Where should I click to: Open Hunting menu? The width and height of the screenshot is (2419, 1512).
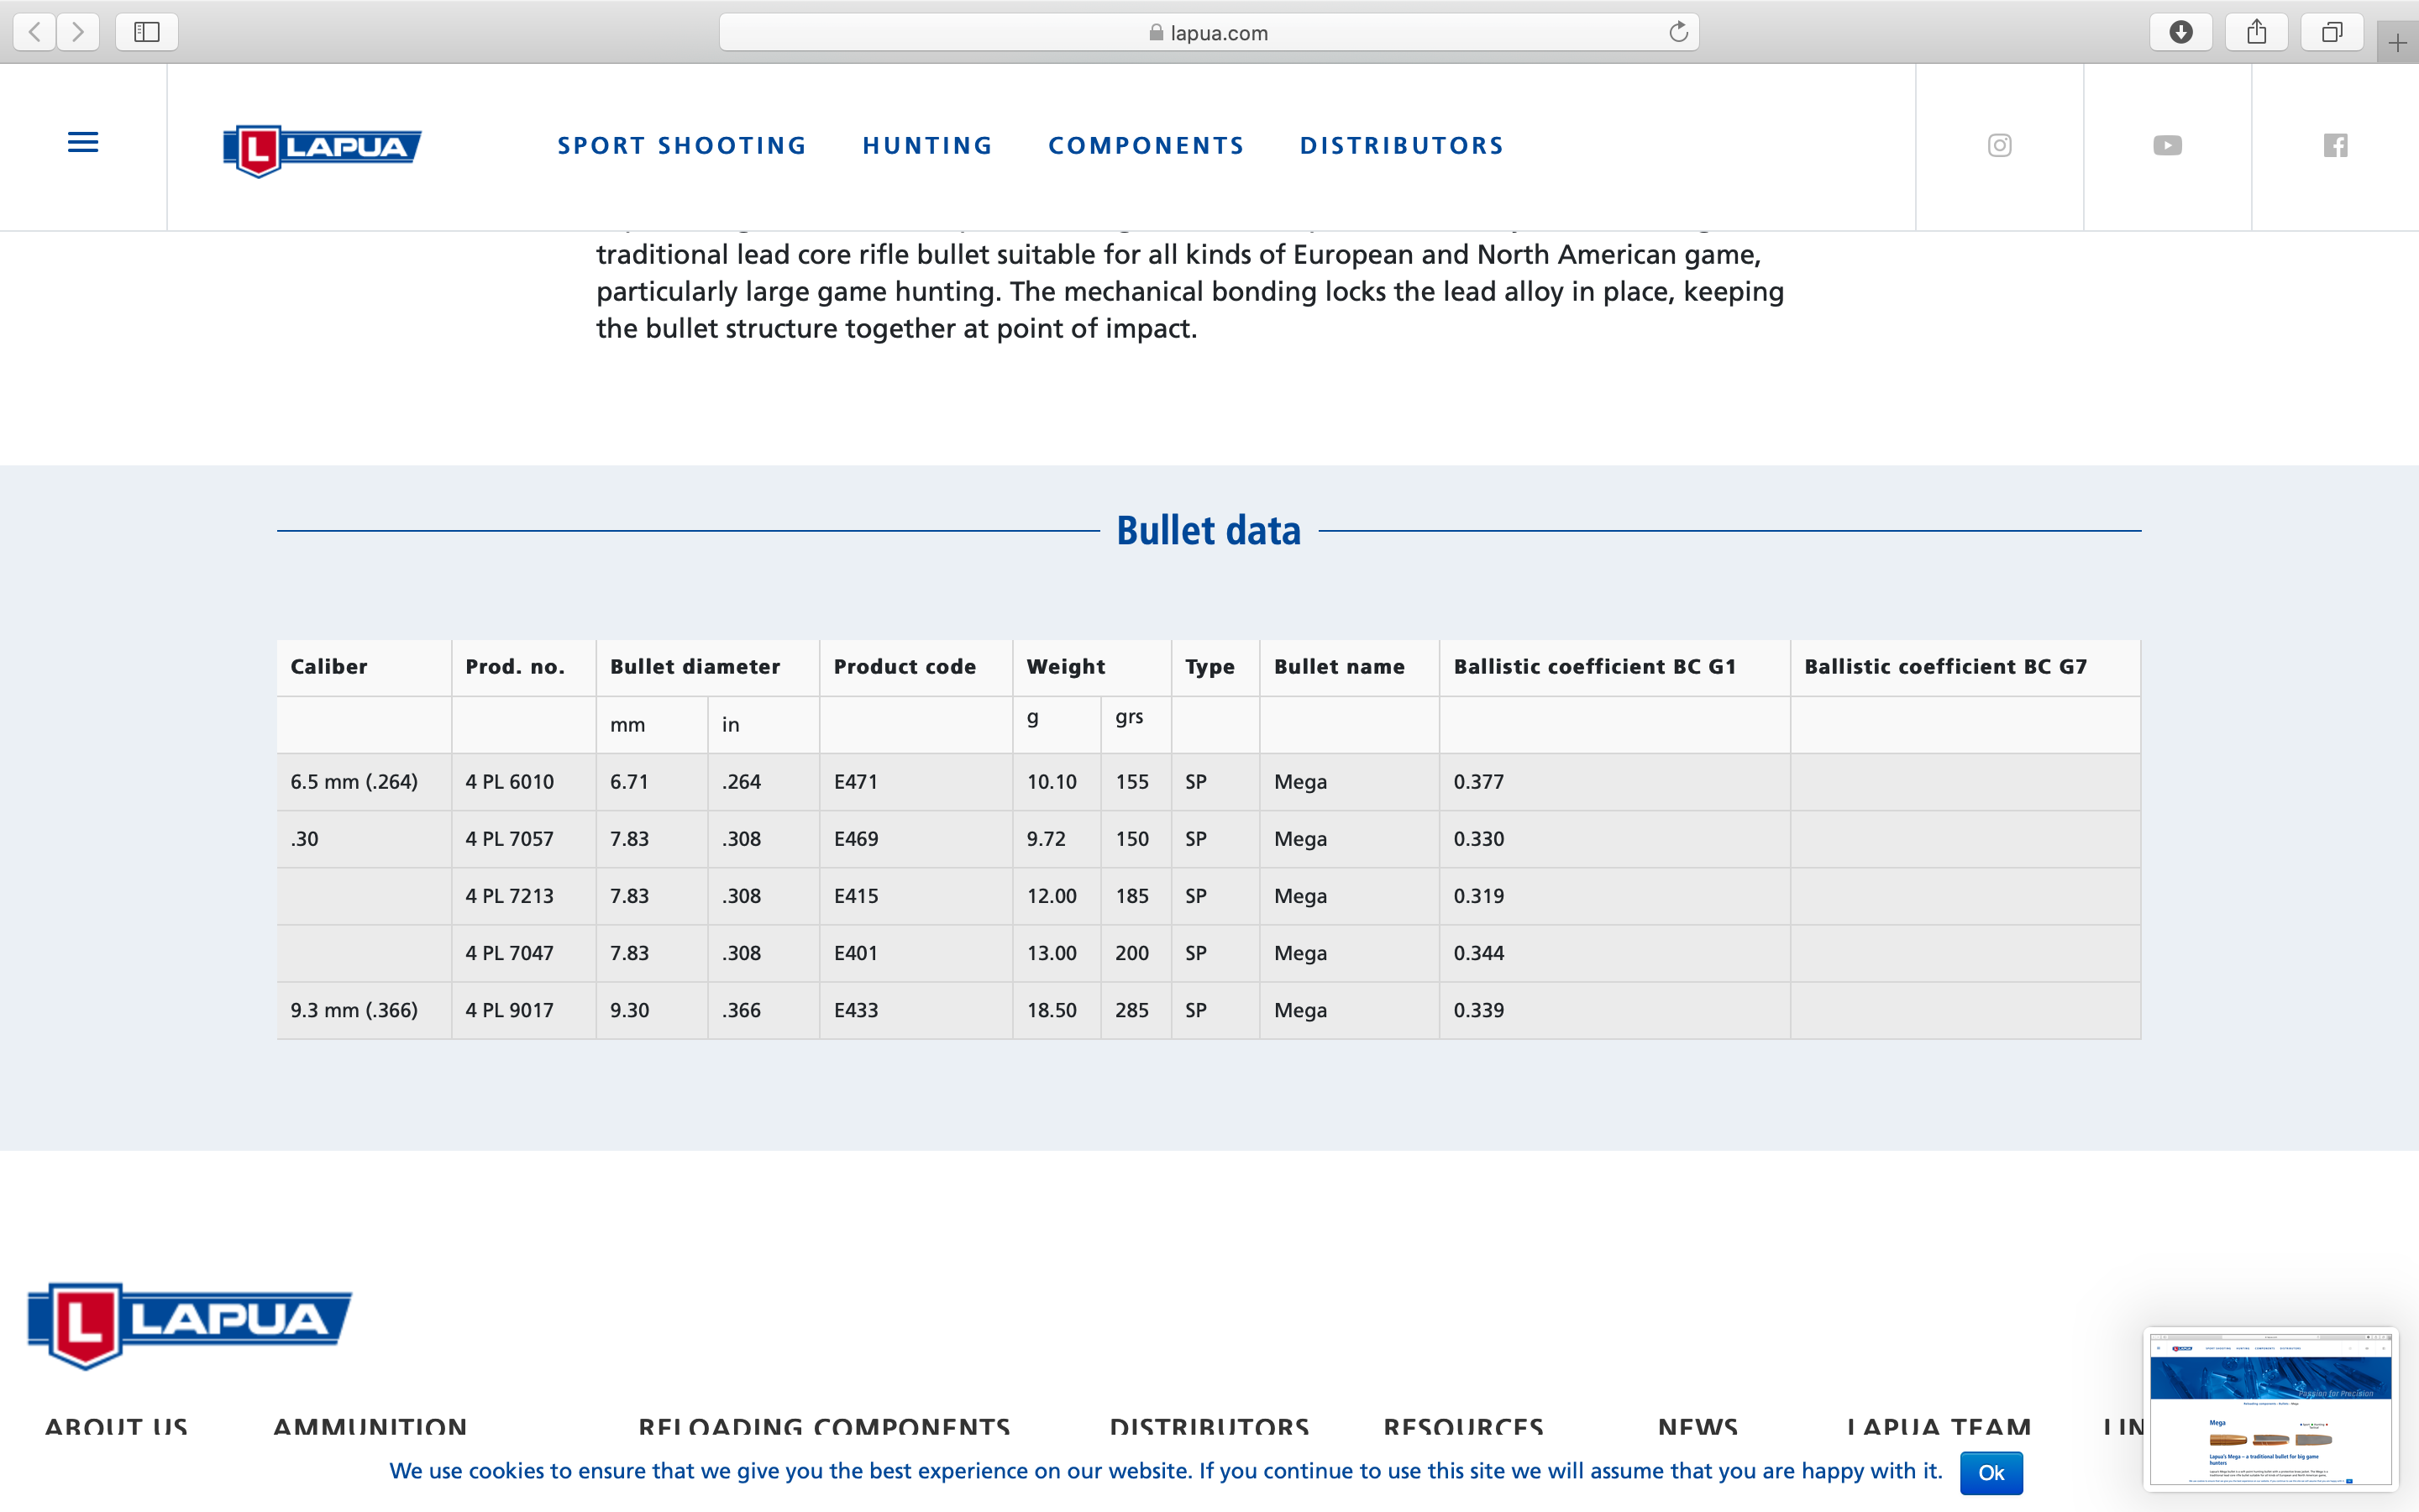927,146
